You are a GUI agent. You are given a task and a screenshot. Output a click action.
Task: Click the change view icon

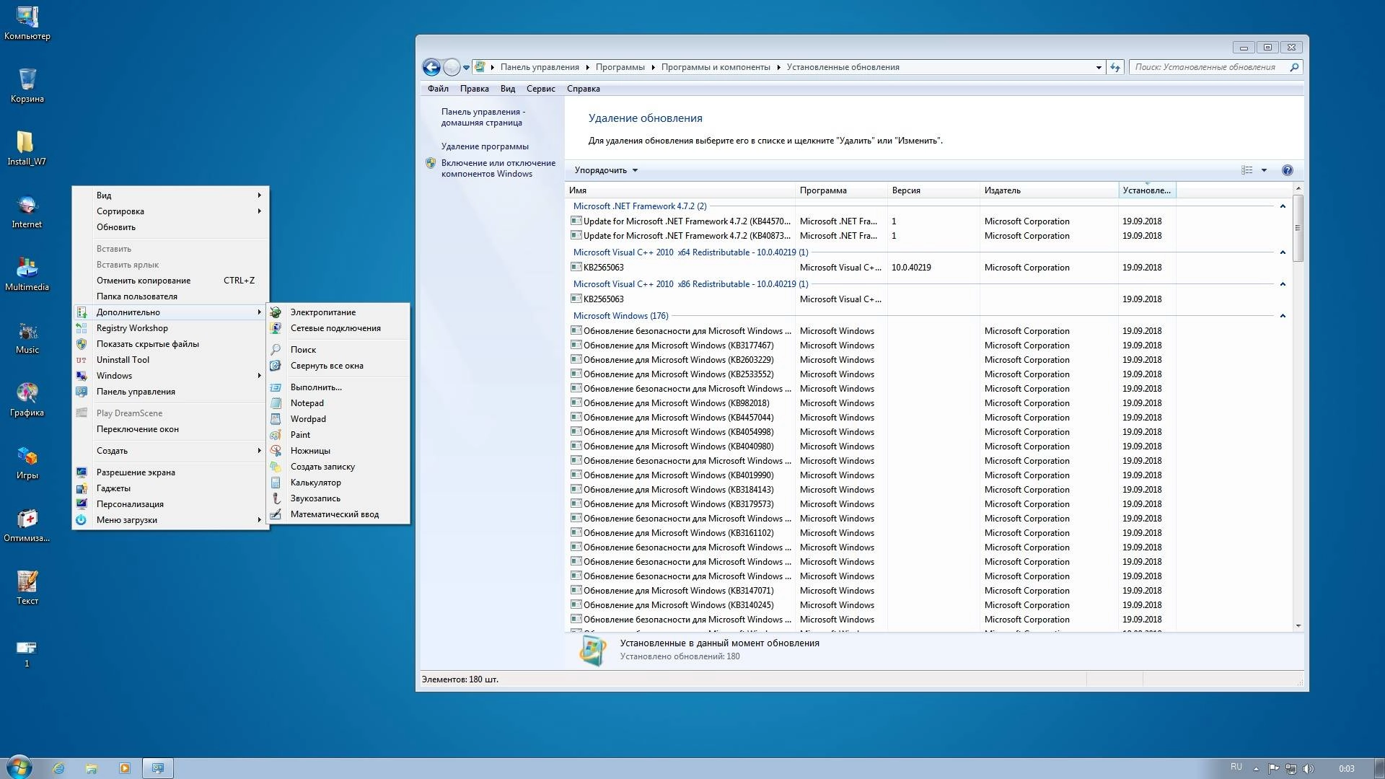(x=1246, y=170)
